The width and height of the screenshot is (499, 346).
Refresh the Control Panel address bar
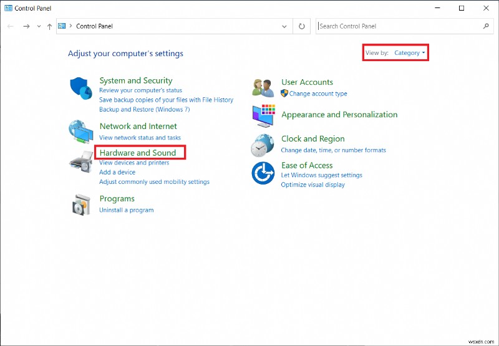click(302, 26)
